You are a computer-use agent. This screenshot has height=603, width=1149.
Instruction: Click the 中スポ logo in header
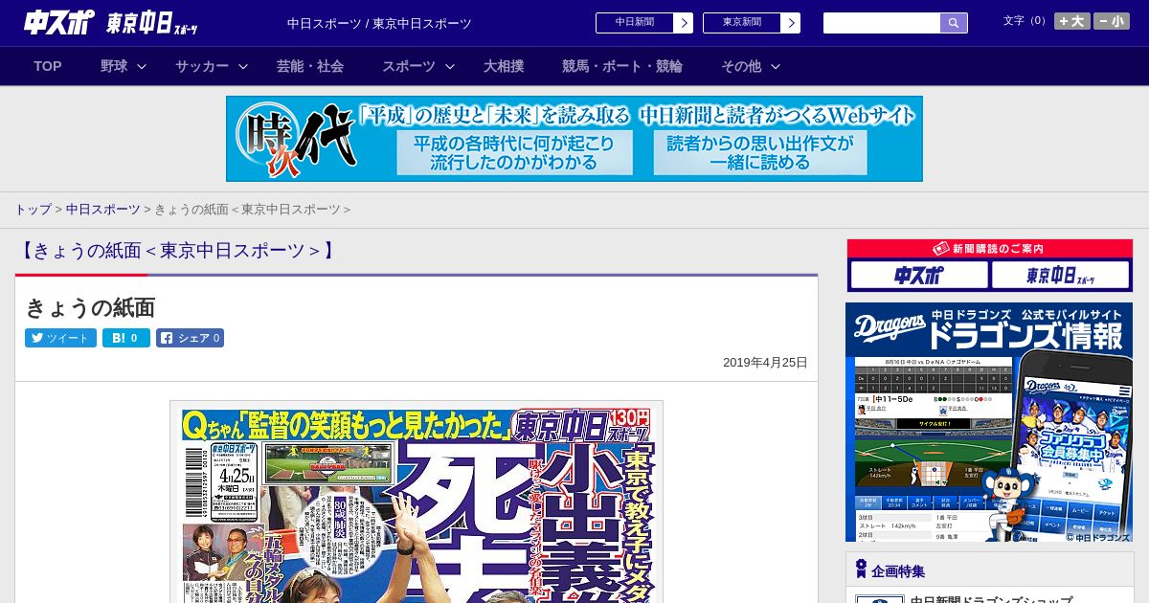(59, 22)
